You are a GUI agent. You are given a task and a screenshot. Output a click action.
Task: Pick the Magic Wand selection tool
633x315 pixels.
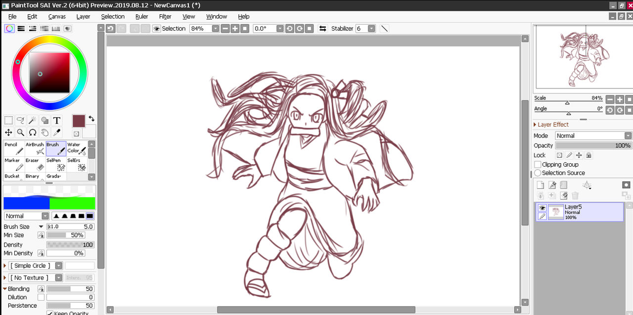tap(33, 120)
